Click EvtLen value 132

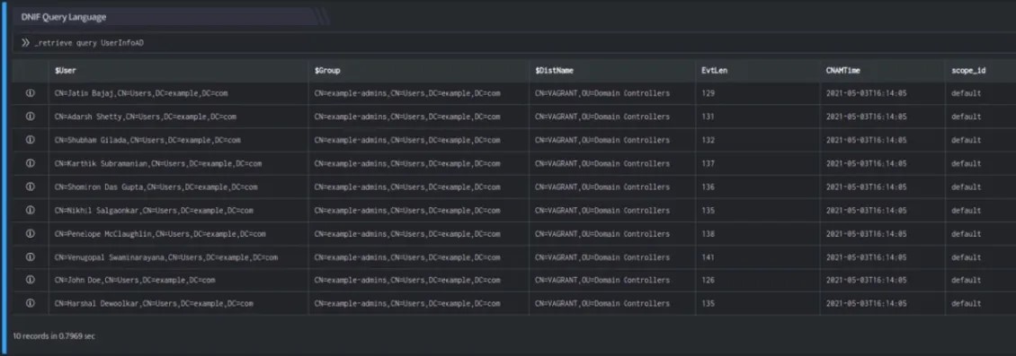(708, 140)
